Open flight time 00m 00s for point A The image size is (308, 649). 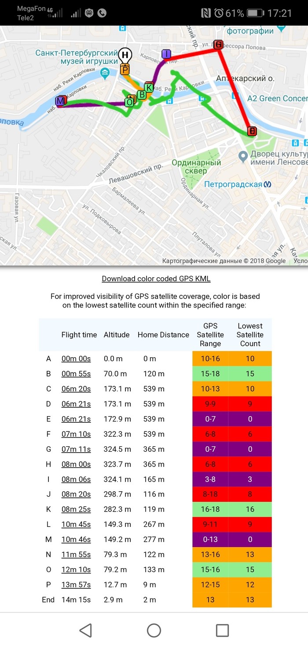point(76,359)
